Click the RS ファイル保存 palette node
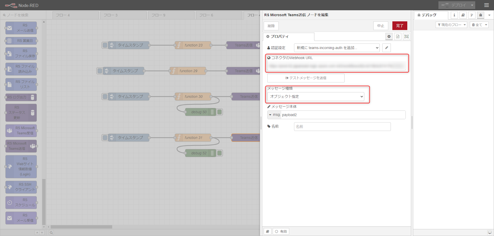Viewport: 494px width, 236px height. (21, 54)
